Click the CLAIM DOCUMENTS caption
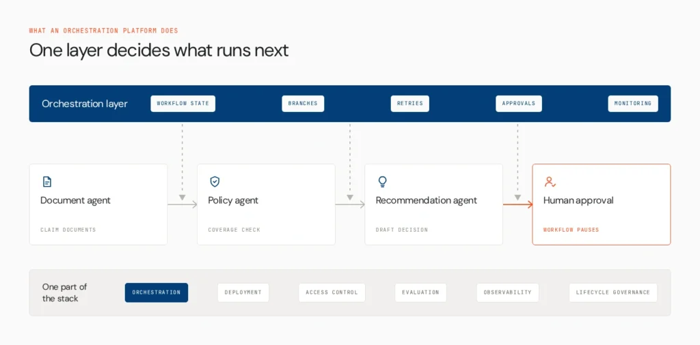 coord(68,230)
